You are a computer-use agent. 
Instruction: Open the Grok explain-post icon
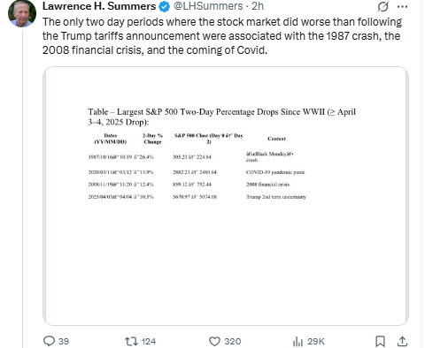point(382,6)
